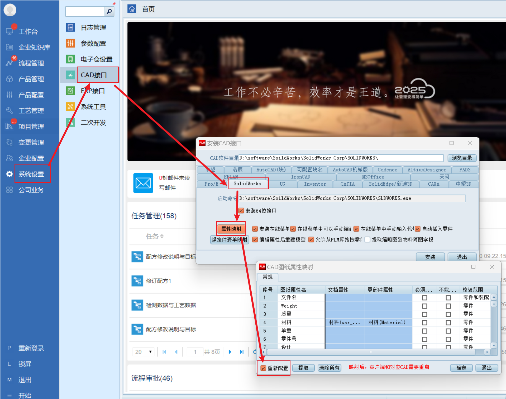Click 浏览目录 button
This screenshot has width=506, height=399.
click(462, 158)
